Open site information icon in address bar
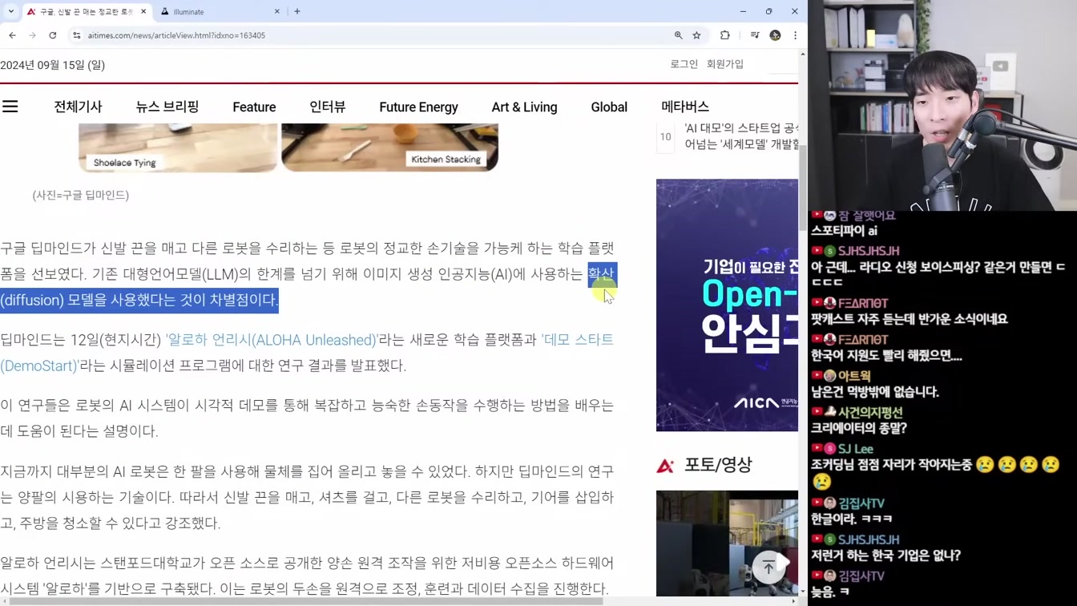 77,35
